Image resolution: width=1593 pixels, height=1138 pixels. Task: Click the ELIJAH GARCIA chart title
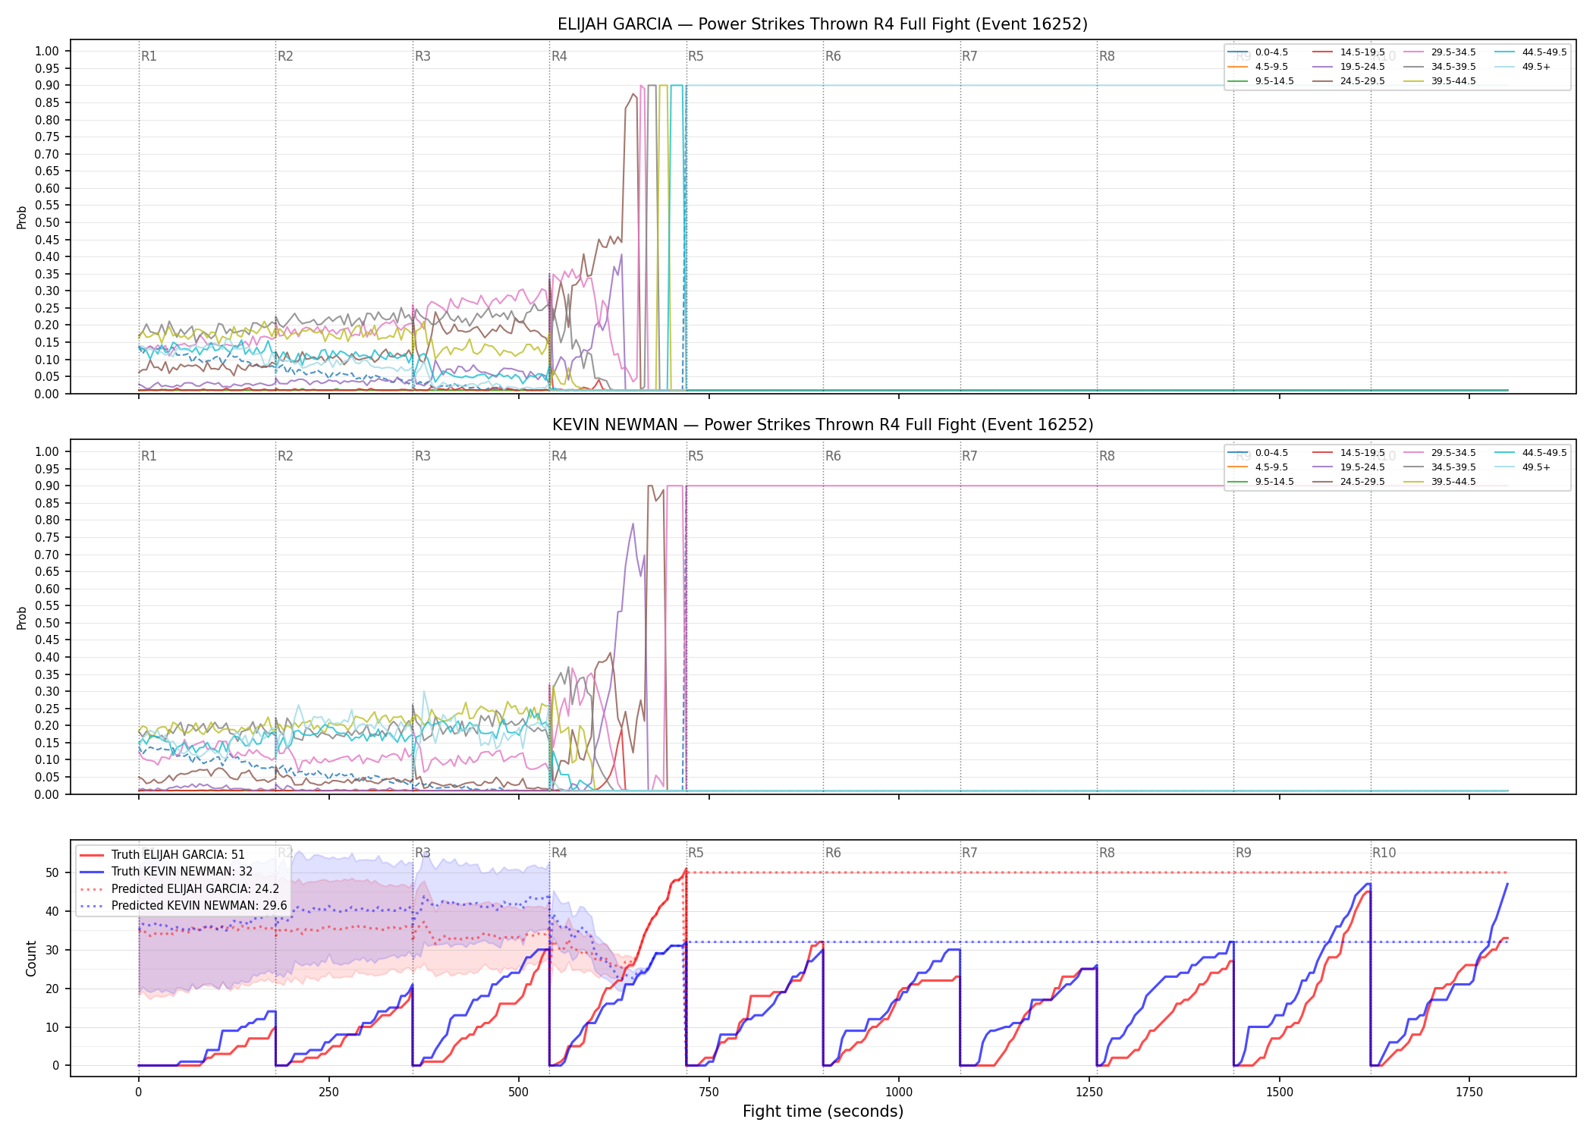(822, 24)
